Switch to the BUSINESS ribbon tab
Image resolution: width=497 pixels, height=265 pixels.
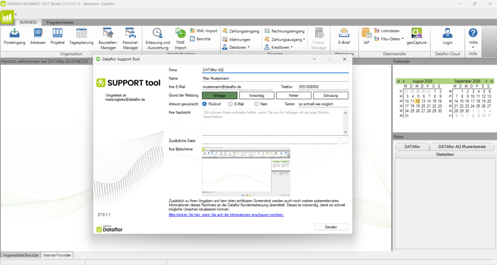[28, 22]
